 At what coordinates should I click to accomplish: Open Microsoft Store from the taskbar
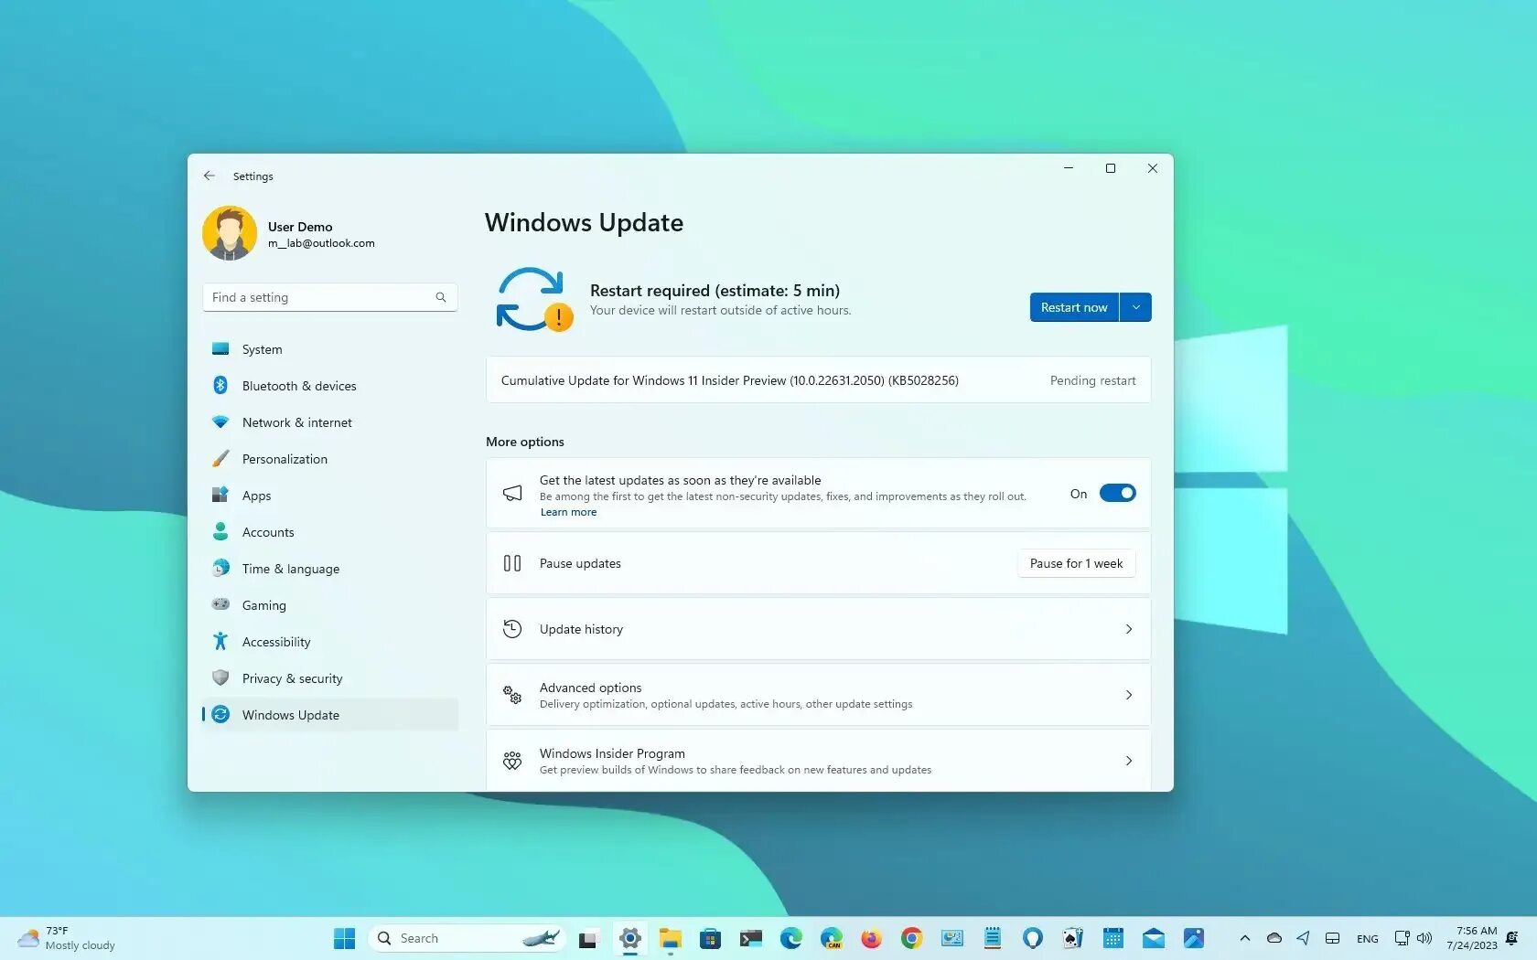point(710,938)
